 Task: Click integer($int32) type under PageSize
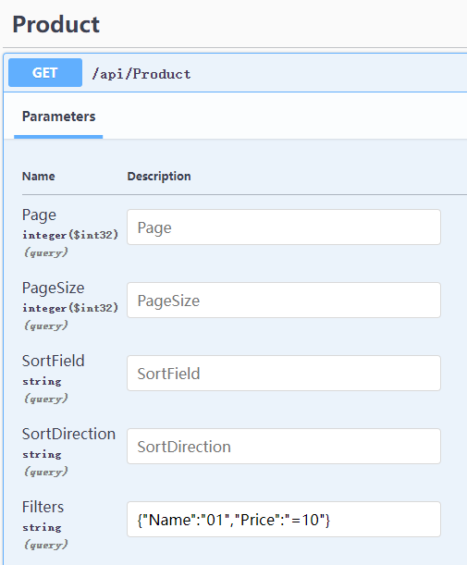click(x=70, y=308)
